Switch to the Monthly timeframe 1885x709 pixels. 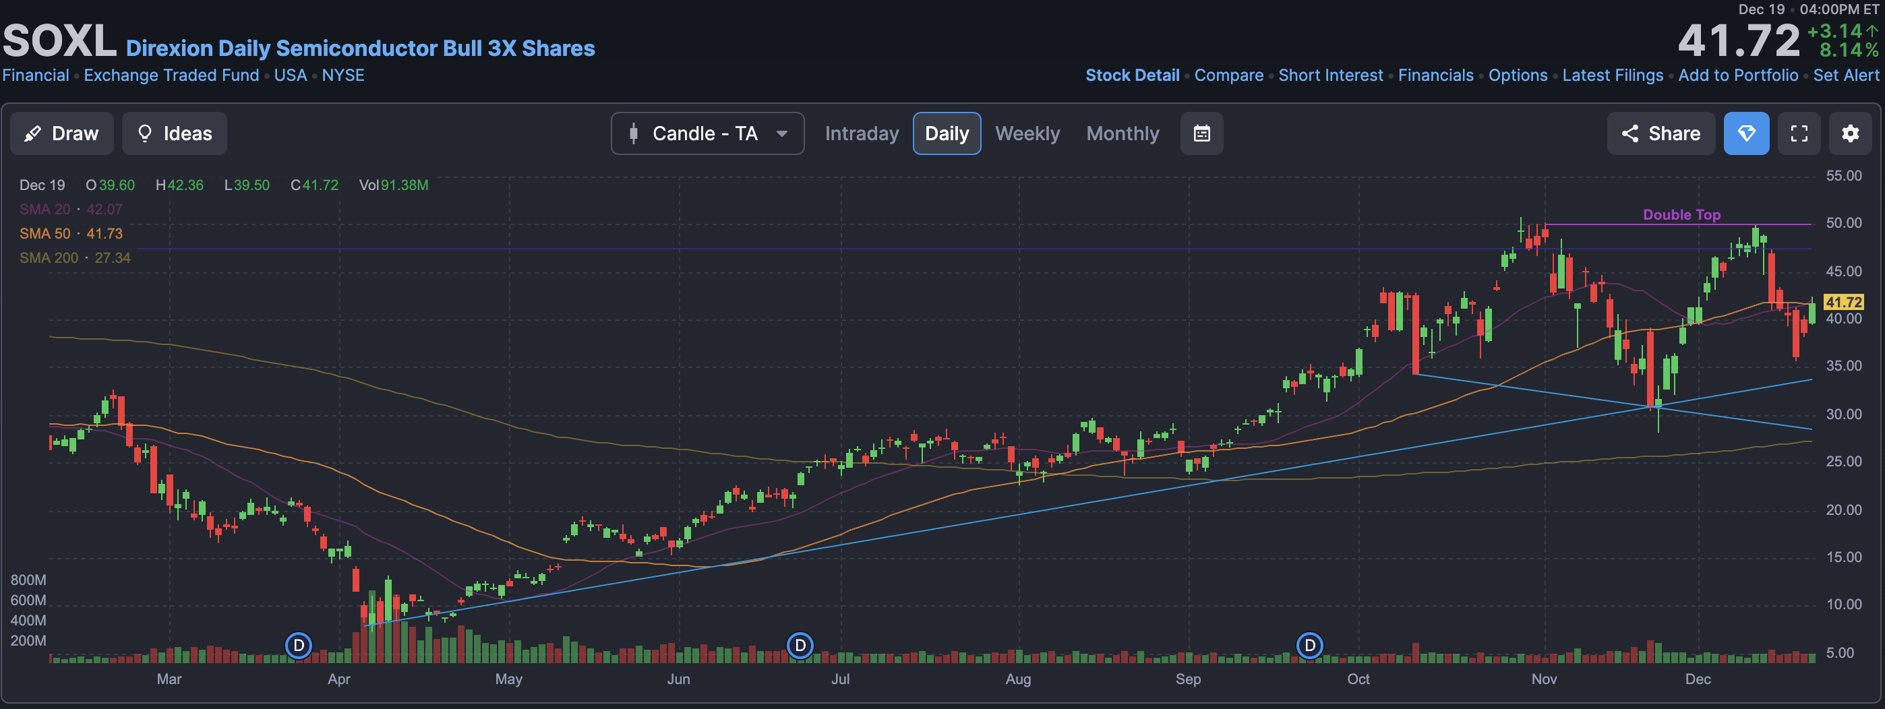tap(1123, 133)
